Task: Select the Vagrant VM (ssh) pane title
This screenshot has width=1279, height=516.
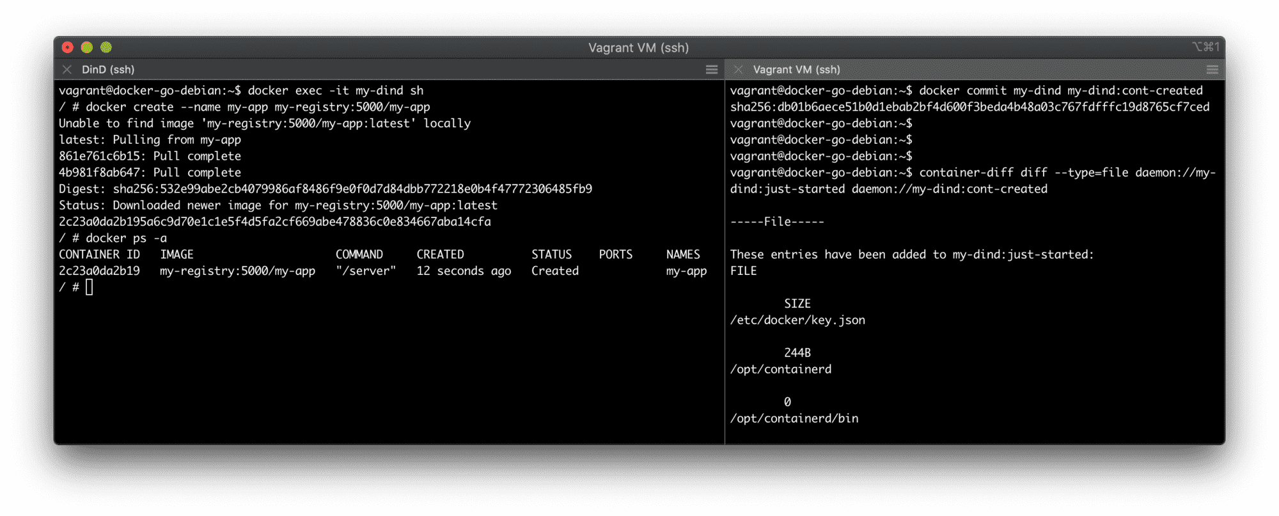Action: [x=797, y=69]
